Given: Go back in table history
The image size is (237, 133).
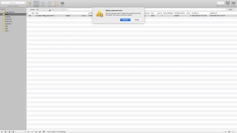Looking at the screenshot, I should 219,3.
